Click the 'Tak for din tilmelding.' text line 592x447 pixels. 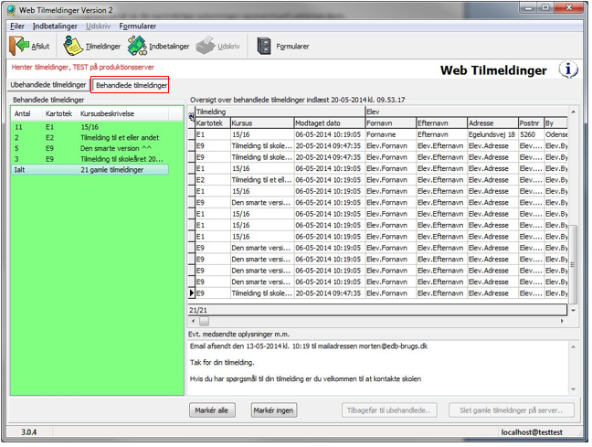coord(222,362)
